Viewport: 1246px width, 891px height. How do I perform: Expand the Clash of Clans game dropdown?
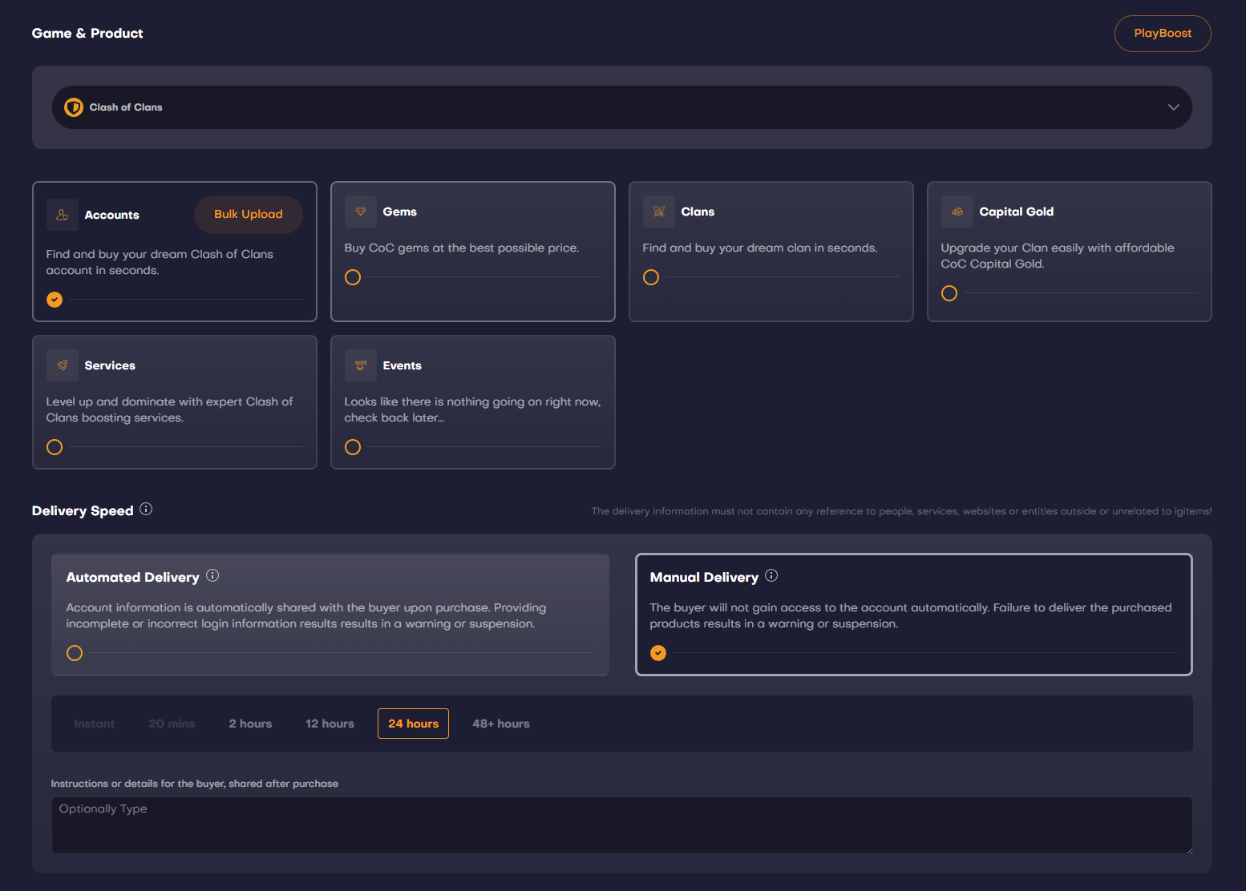click(x=621, y=107)
